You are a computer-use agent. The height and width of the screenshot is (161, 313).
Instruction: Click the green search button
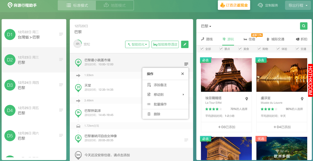point(304,26)
